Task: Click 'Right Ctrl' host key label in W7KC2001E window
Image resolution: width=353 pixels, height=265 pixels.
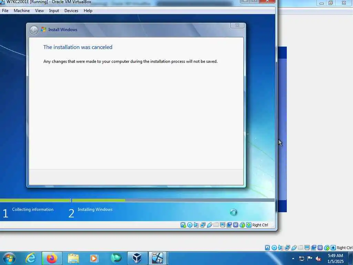Action: tap(260, 225)
